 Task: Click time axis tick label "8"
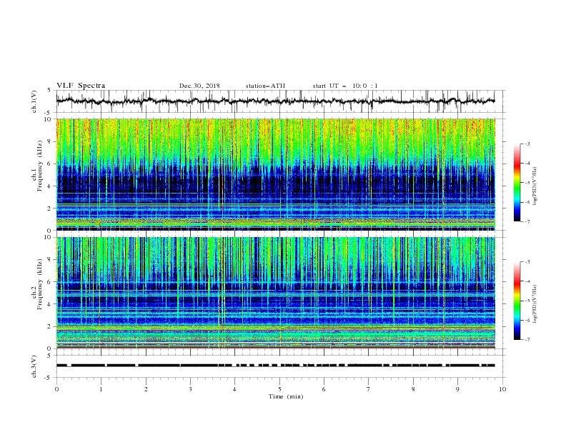pos(413,389)
